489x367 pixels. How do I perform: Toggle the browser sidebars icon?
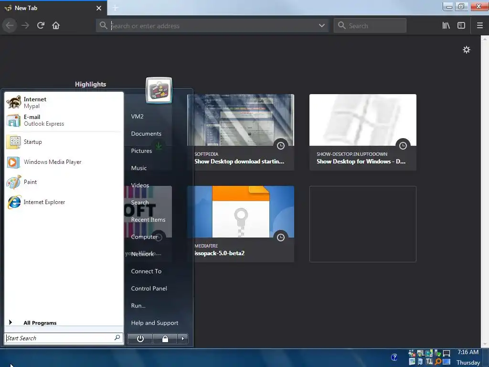click(461, 26)
